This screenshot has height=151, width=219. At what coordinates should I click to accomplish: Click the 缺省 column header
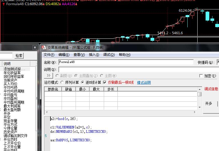pos(68,89)
